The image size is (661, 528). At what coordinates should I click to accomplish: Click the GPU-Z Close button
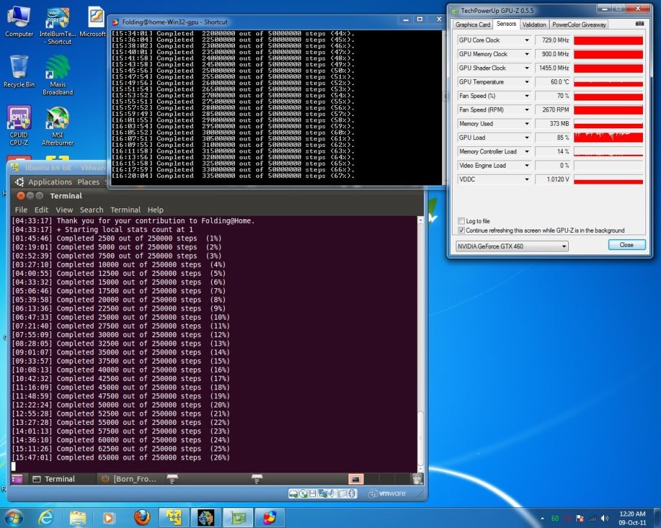pos(627,244)
